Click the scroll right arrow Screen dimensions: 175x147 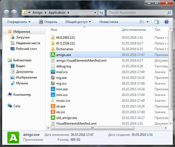point(166,128)
